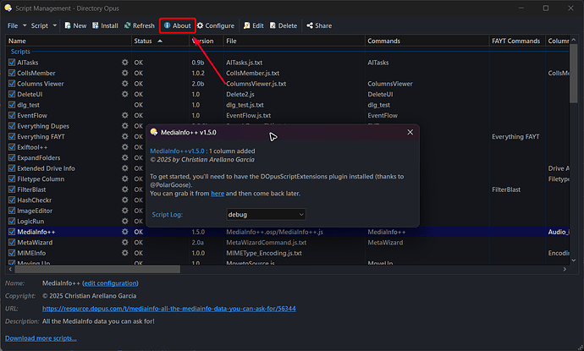584x351 pixels.
Task: Click the Share toolbar button
Action: tap(319, 25)
